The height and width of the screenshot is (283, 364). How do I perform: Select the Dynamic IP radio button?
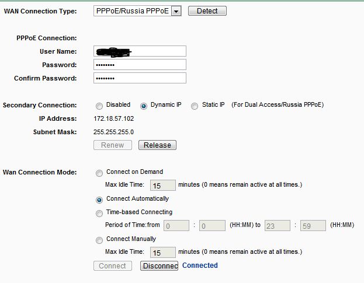tap(143, 106)
